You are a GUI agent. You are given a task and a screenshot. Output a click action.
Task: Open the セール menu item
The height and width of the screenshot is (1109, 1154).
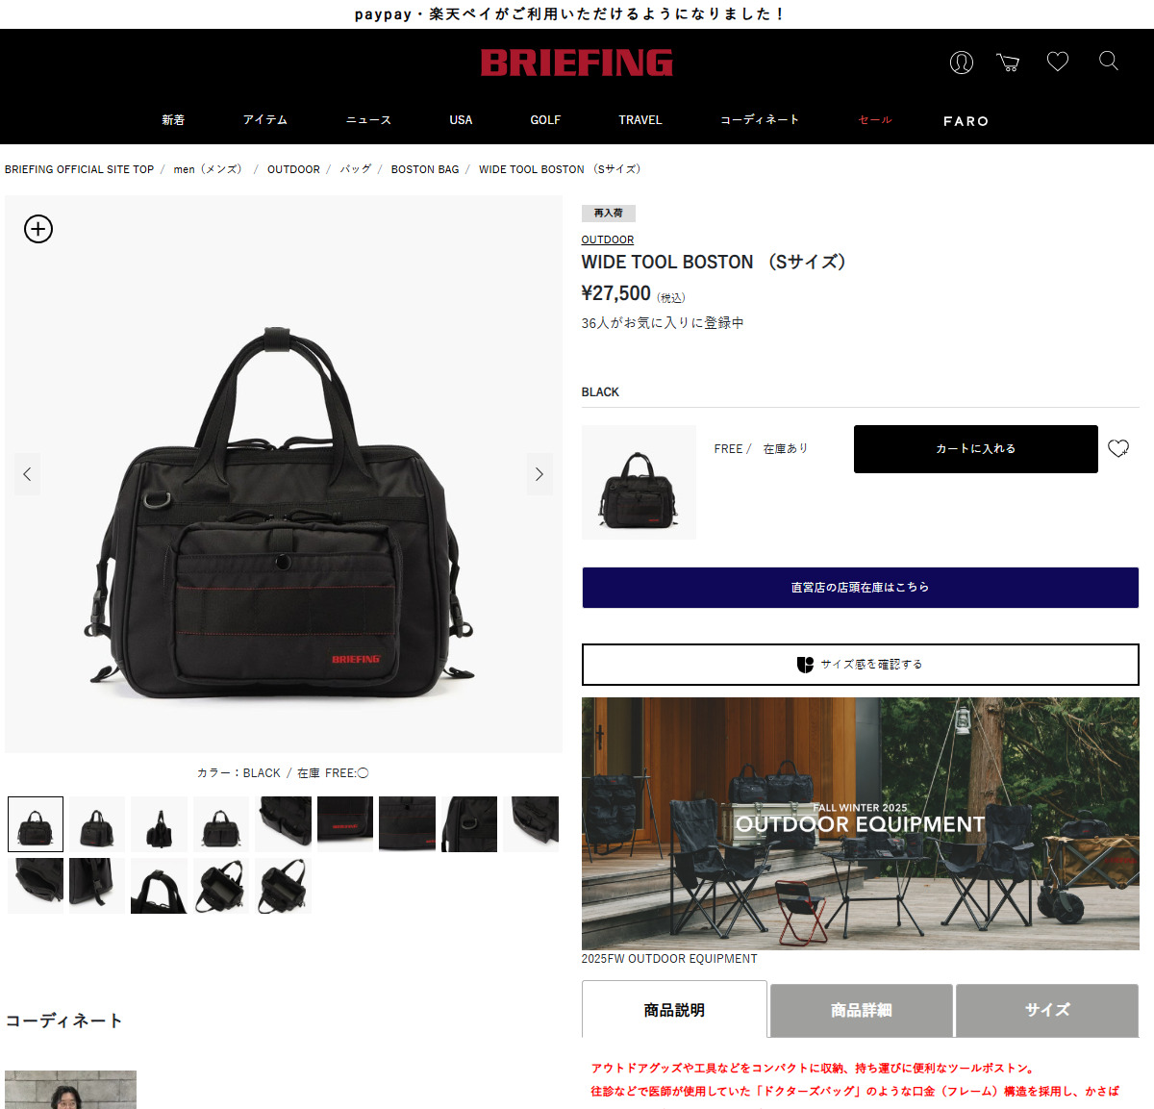click(875, 120)
